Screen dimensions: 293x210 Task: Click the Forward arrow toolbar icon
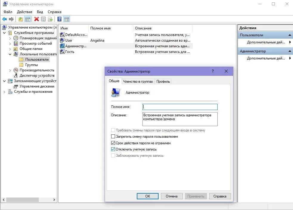(x=11, y=19)
